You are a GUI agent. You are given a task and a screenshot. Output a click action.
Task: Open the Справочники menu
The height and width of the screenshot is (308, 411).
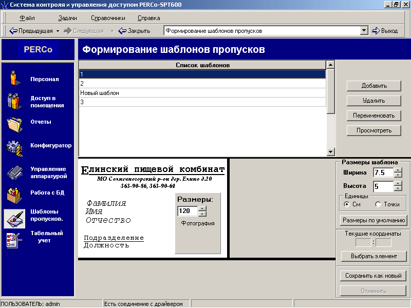(x=108, y=18)
